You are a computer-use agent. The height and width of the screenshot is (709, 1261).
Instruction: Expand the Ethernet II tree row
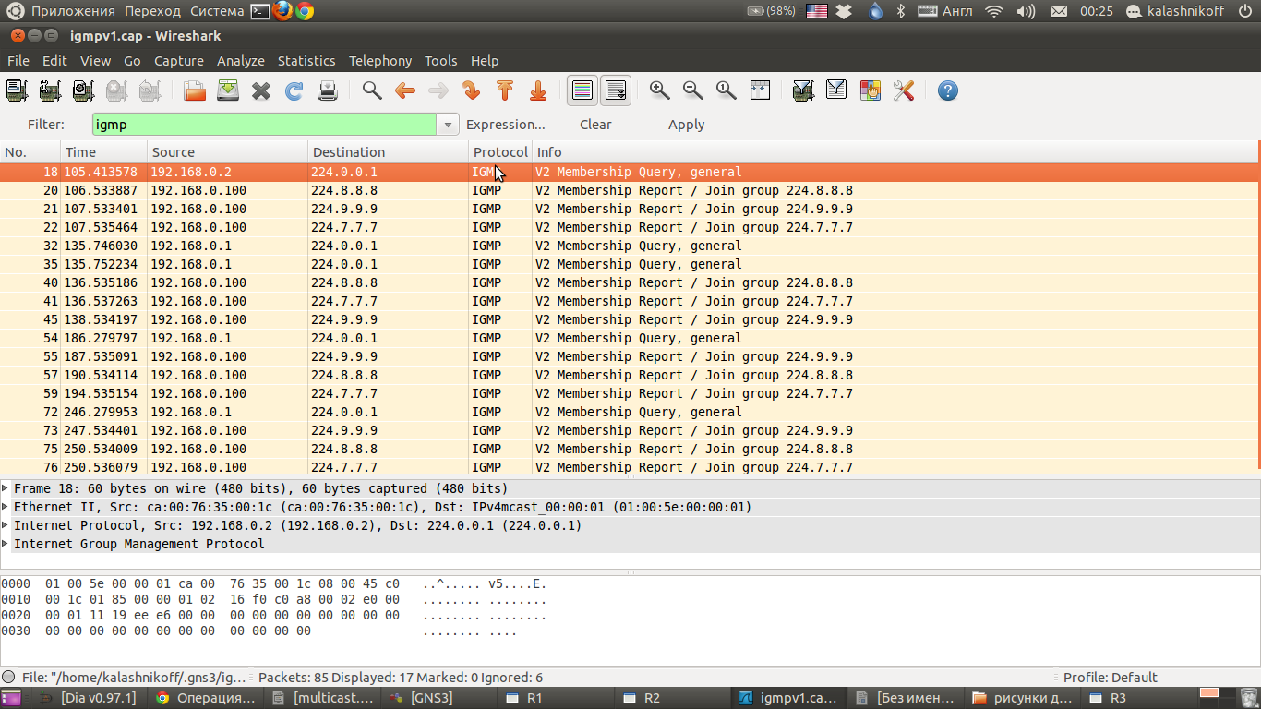[6, 507]
